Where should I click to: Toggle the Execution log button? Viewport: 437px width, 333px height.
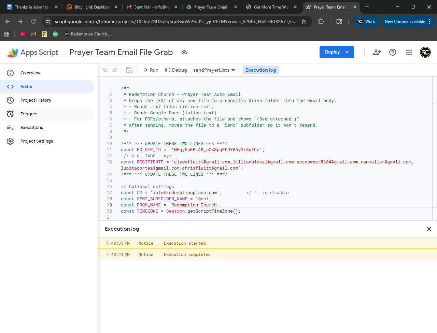pyautogui.click(x=260, y=70)
